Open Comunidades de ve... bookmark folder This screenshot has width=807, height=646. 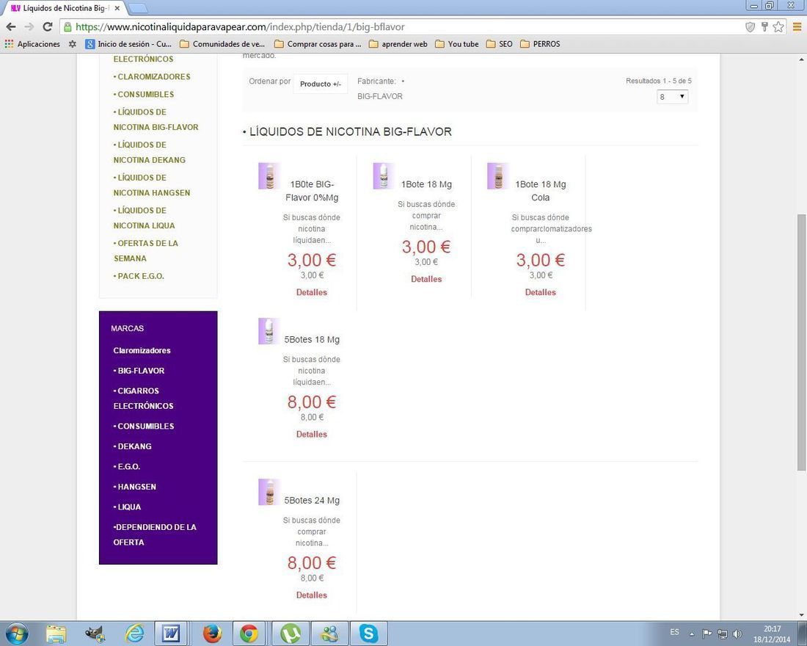tap(222, 44)
